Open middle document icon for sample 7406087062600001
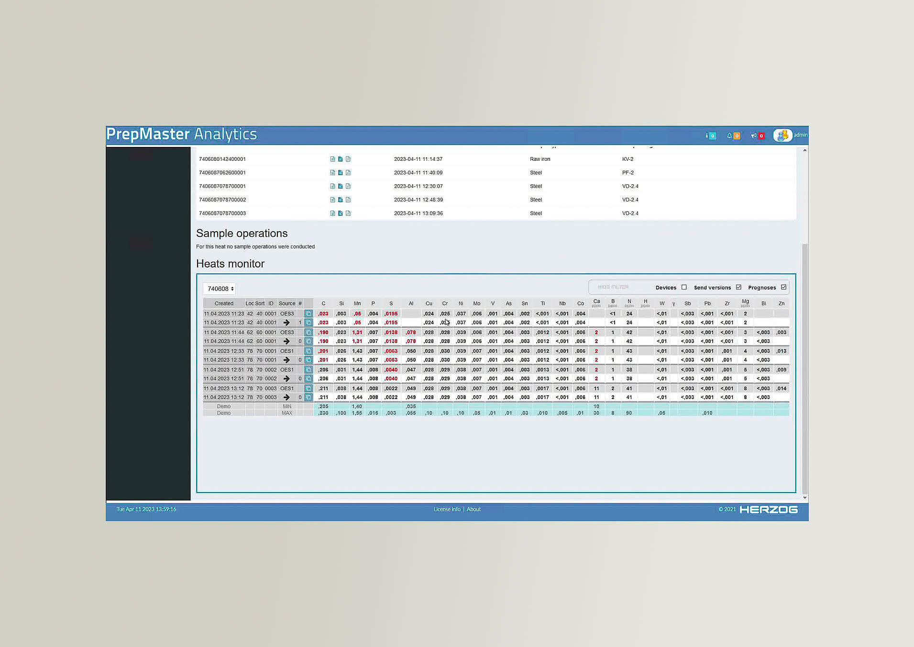The image size is (914, 647). tap(340, 173)
